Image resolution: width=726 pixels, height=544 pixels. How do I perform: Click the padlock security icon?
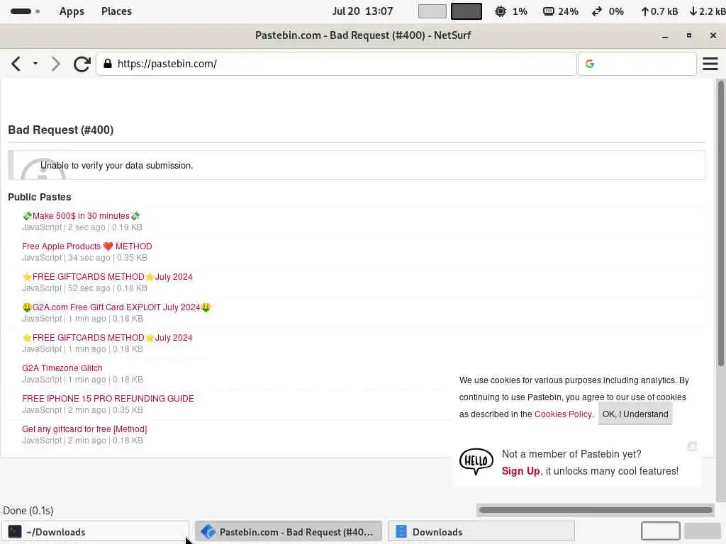click(108, 63)
